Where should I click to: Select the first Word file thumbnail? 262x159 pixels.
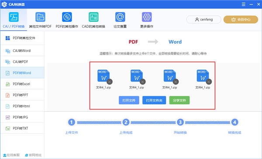(x=103, y=76)
